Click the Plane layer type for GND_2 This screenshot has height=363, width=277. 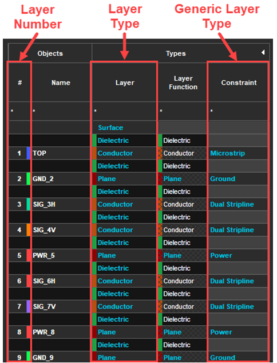(x=125, y=178)
